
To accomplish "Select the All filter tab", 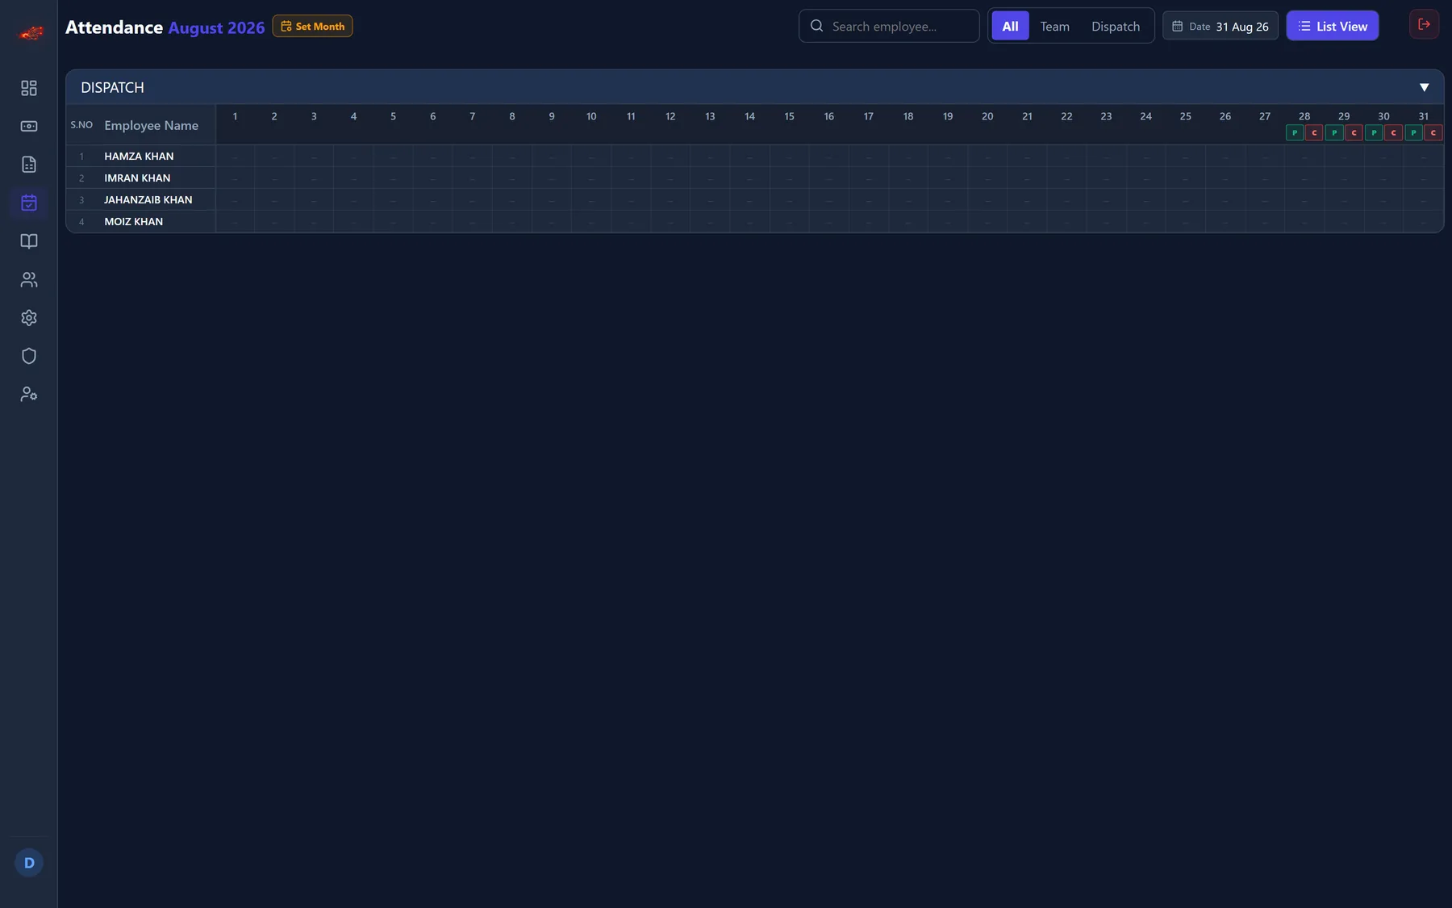I will click(x=1010, y=26).
